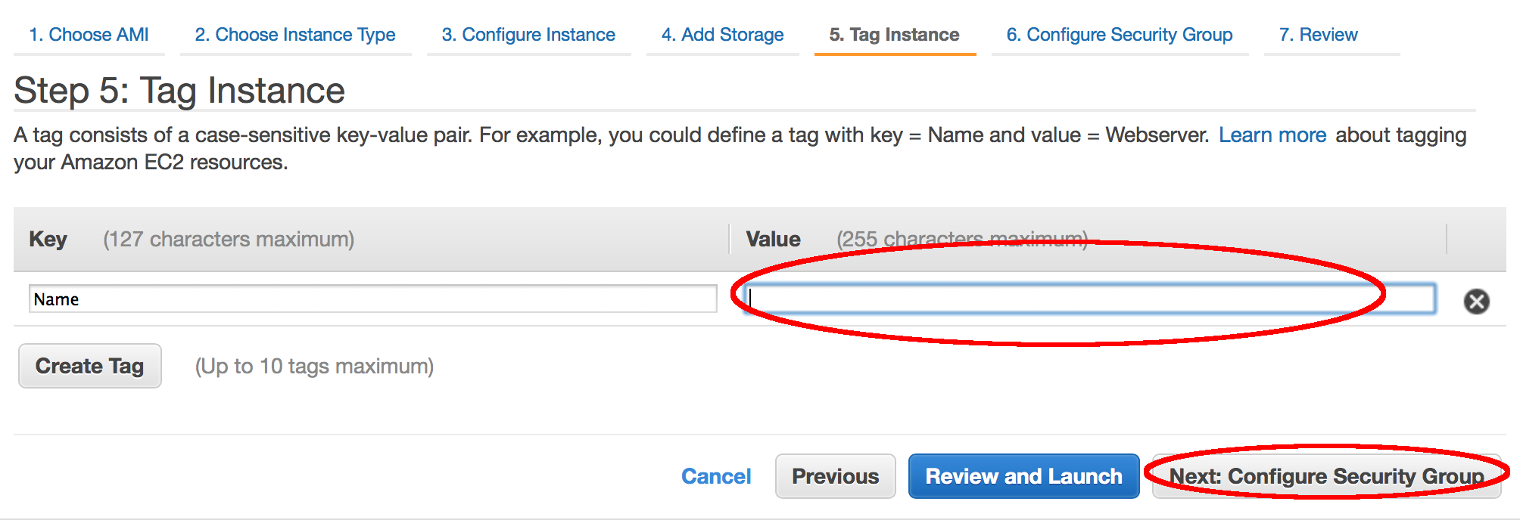1520x520 pixels.
Task: Open Configure Security Group step tab
Action: coord(1120,35)
